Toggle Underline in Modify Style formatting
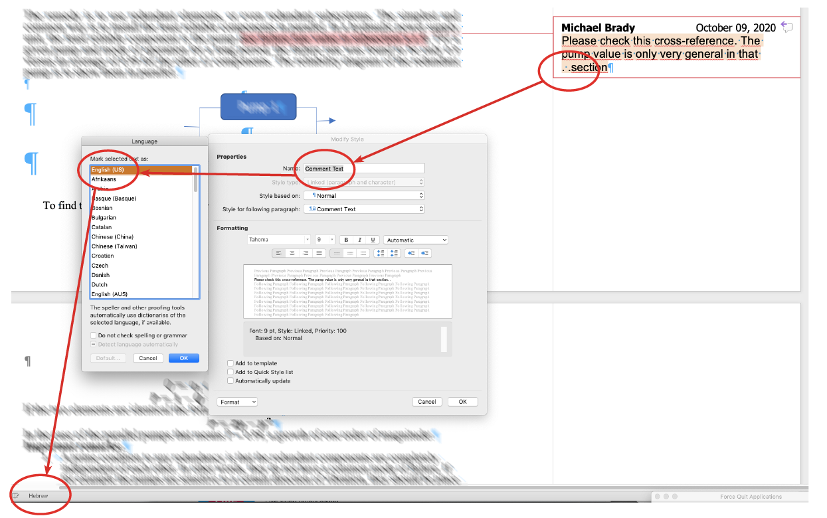827x518 pixels. (373, 240)
